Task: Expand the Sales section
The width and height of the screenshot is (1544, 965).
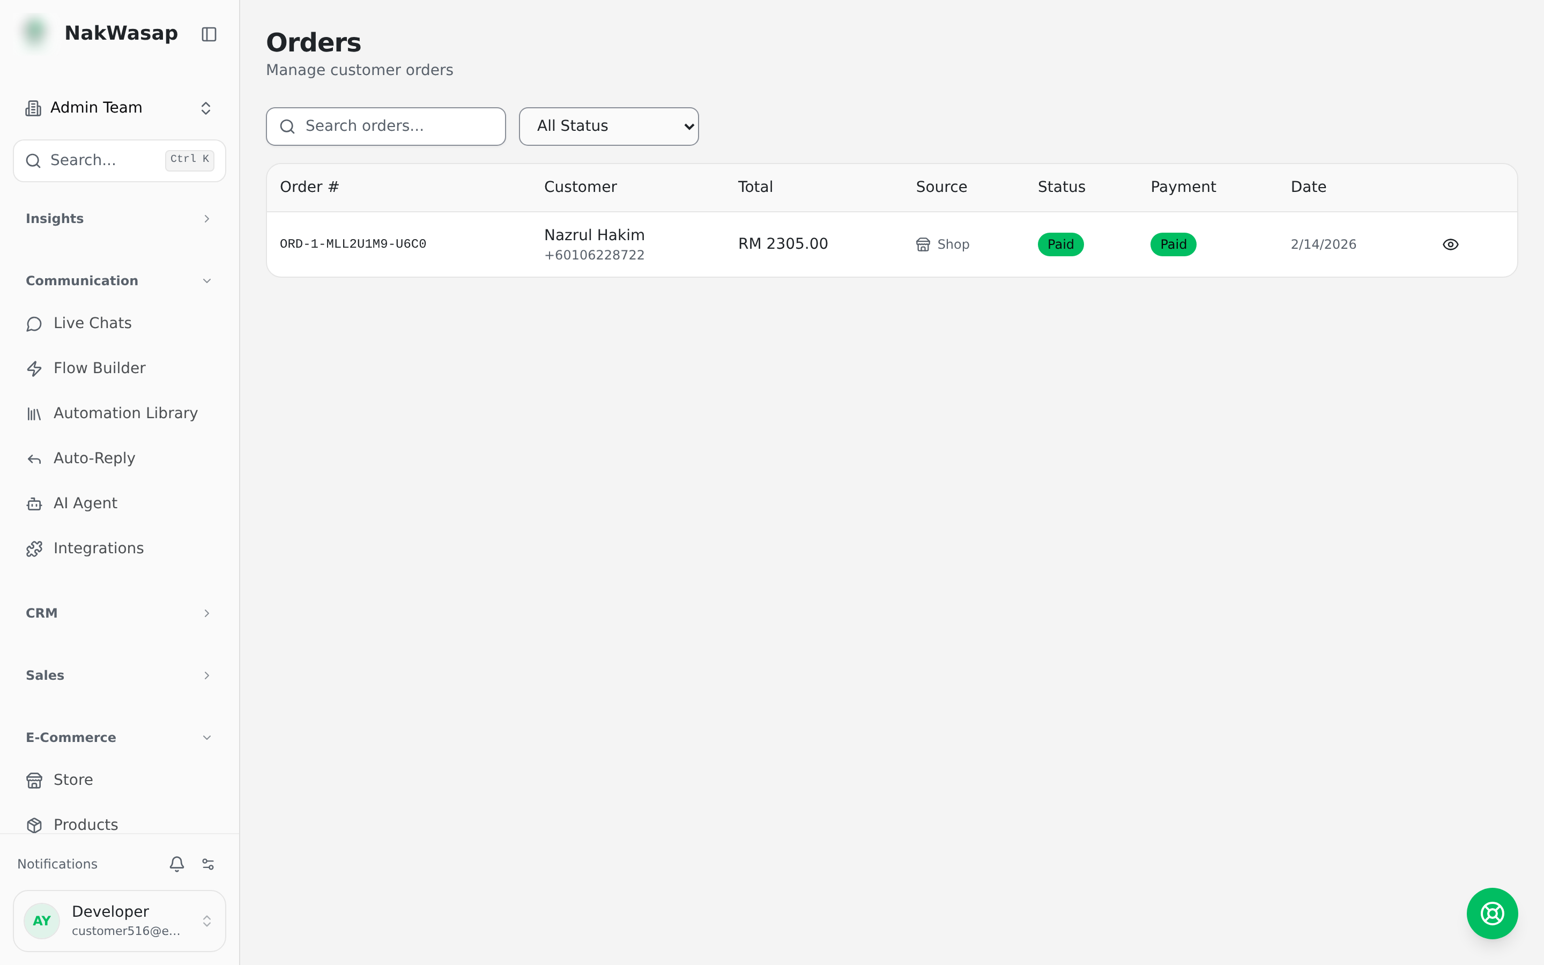Action: (x=120, y=675)
